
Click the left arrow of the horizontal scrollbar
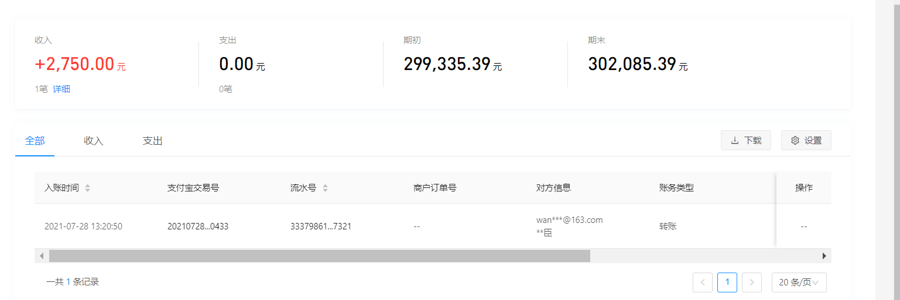click(x=42, y=256)
